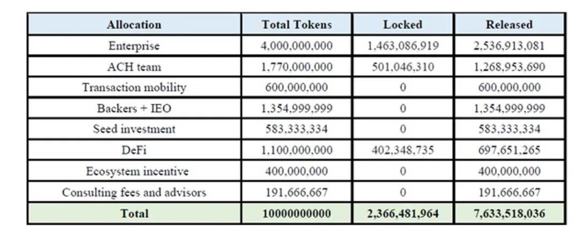579x247 pixels.
Task: Select ACH team locked value 501,046,310
Action: [x=403, y=67]
